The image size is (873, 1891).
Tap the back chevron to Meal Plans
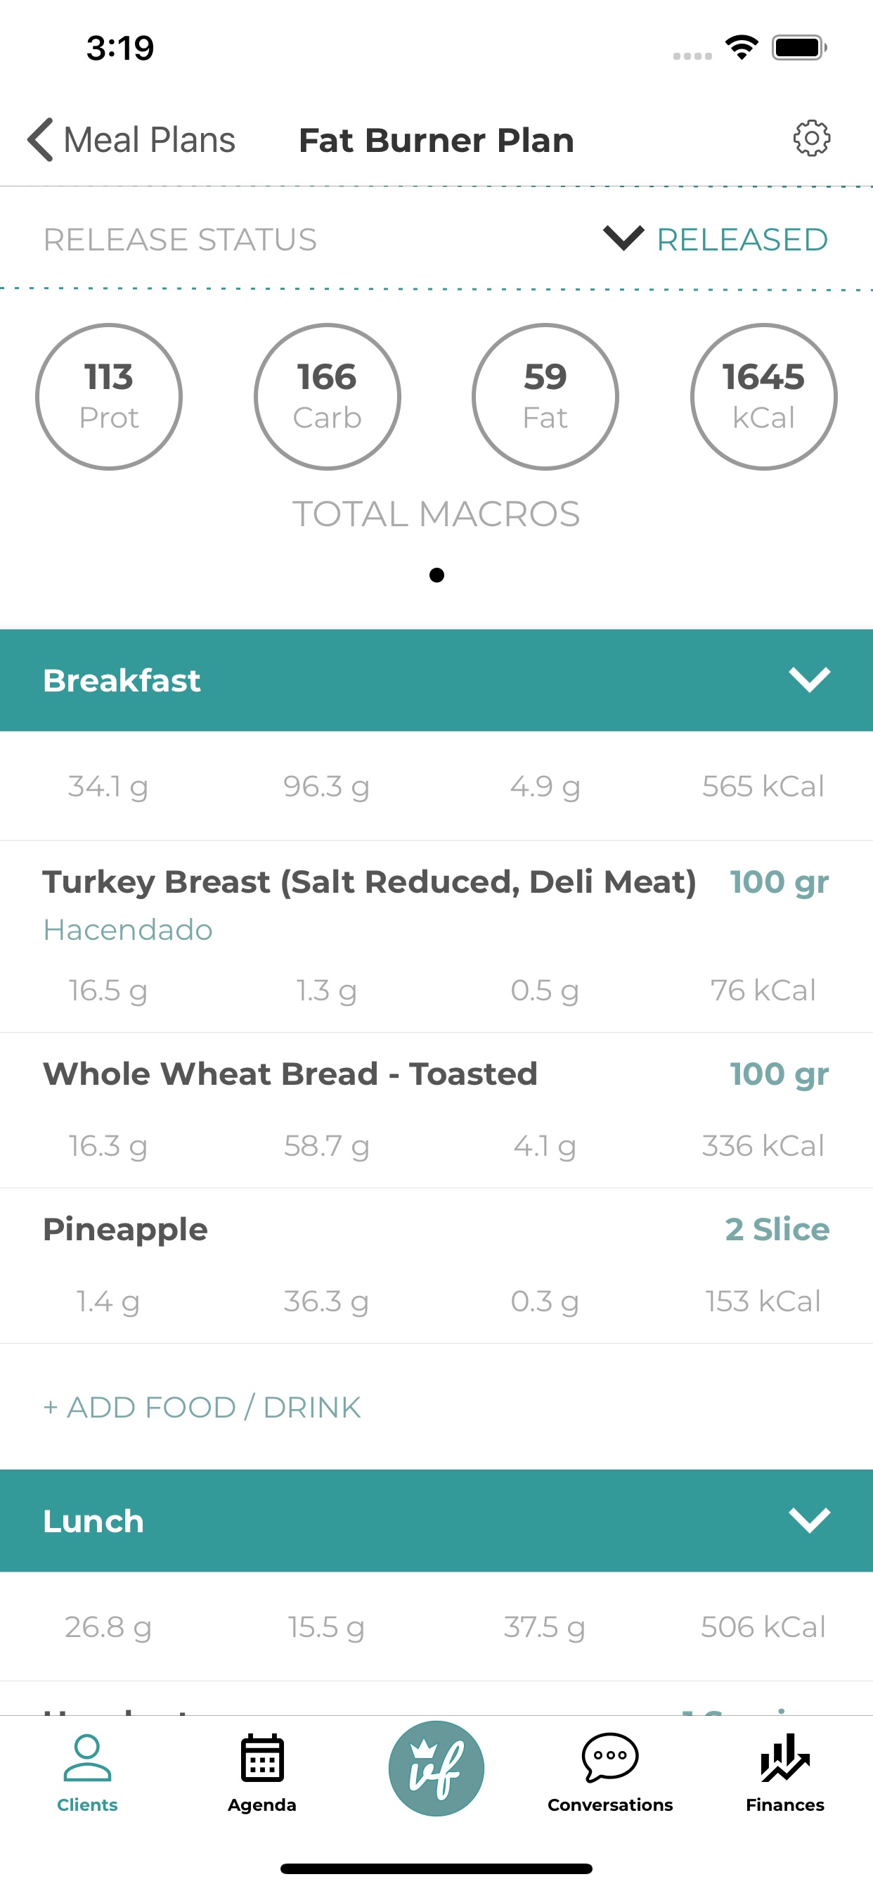coord(41,139)
